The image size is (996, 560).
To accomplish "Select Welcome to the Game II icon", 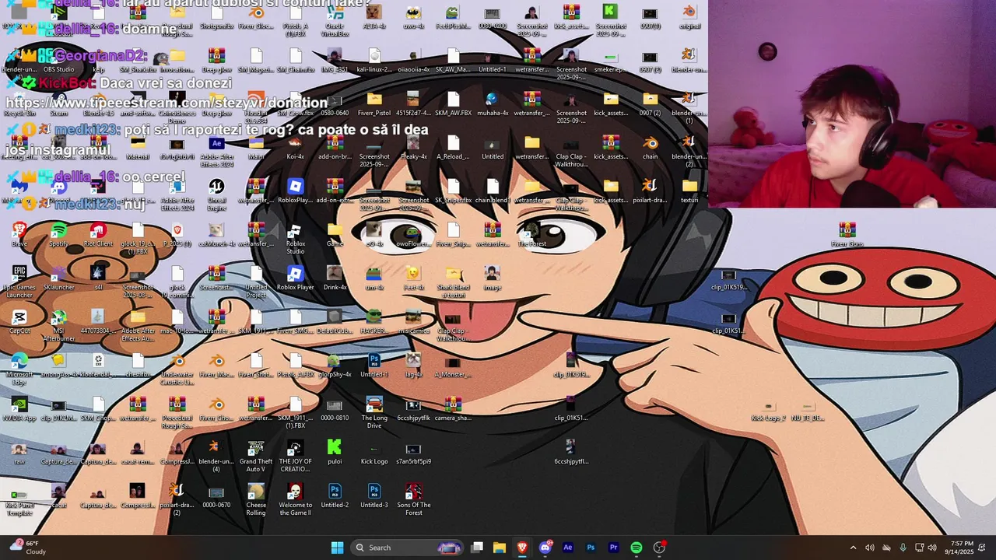I will click(x=296, y=499).
